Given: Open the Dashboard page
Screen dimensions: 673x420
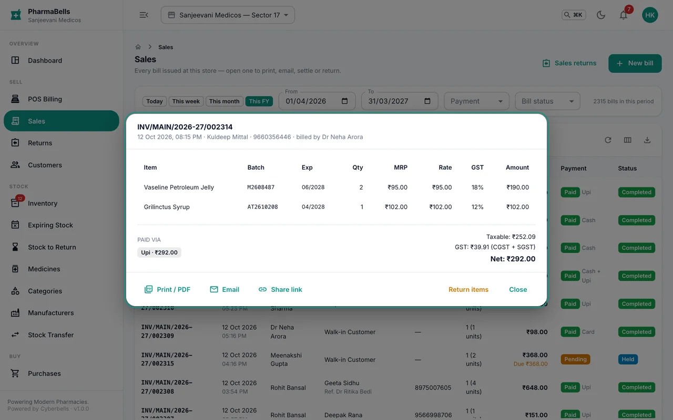Looking at the screenshot, I should click(62, 60).
